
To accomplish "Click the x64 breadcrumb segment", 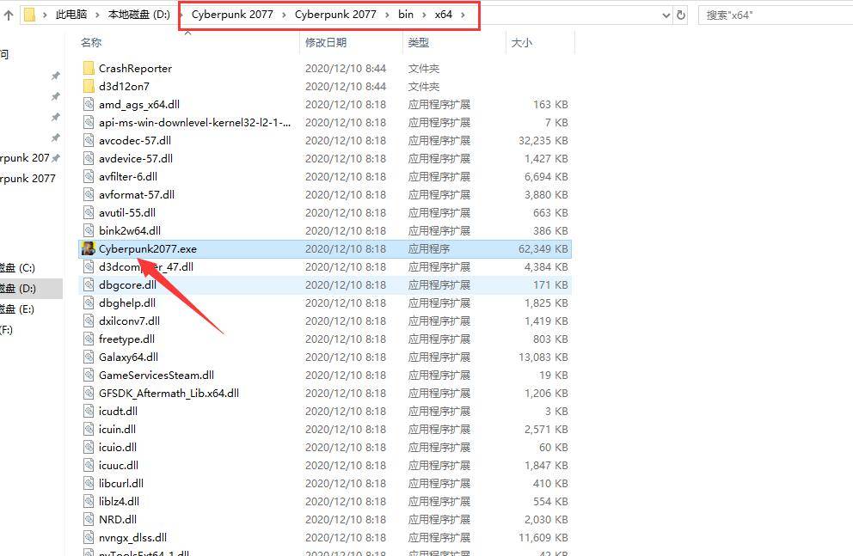I will 444,15.
